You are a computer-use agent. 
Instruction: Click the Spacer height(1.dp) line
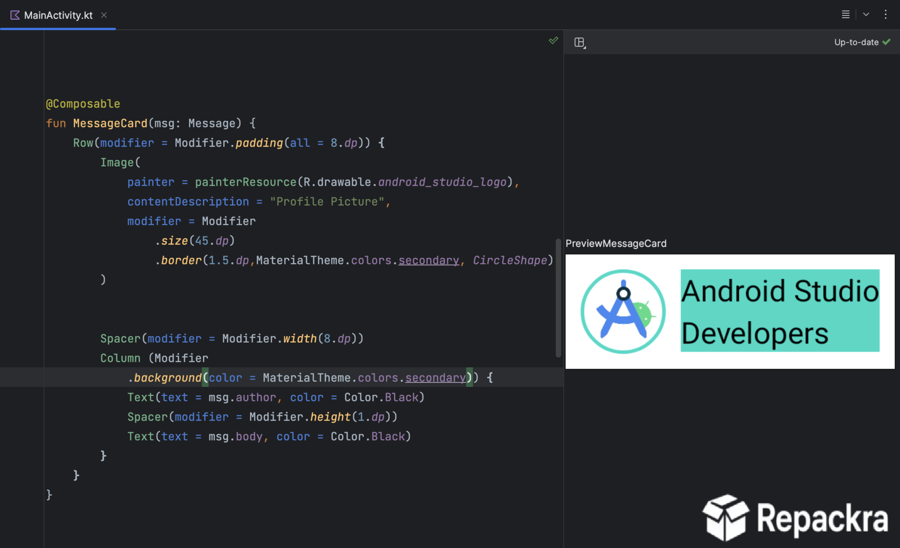point(262,417)
